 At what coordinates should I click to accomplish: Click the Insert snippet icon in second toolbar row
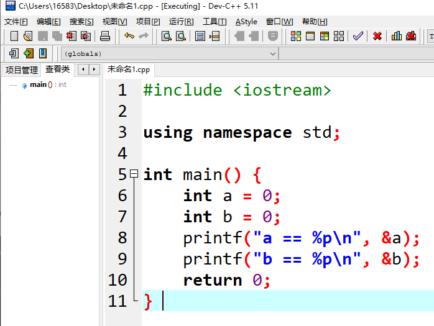(x=14, y=53)
